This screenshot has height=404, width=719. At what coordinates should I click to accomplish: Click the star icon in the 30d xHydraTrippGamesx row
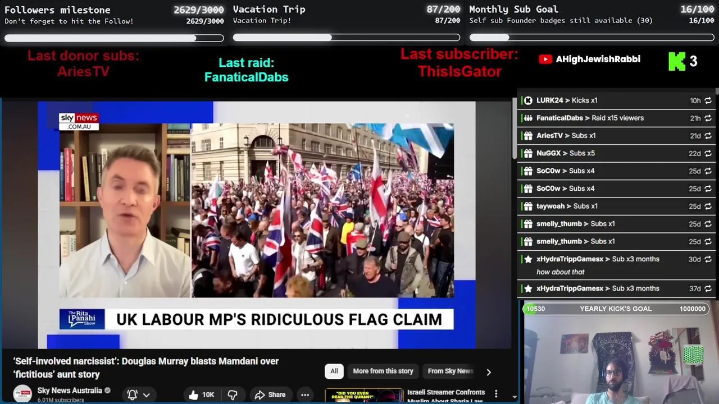pos(527,259)
